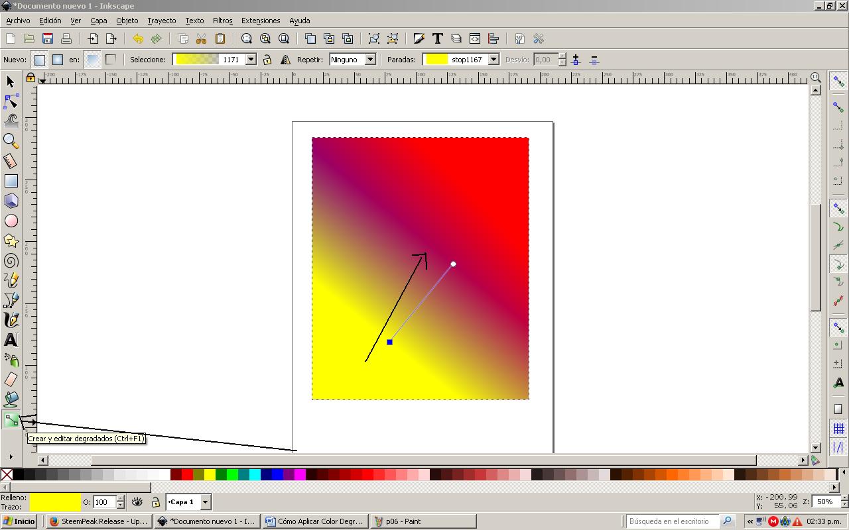Open the XML editor icon
The image size is (849, 530).
click(474, 38)
